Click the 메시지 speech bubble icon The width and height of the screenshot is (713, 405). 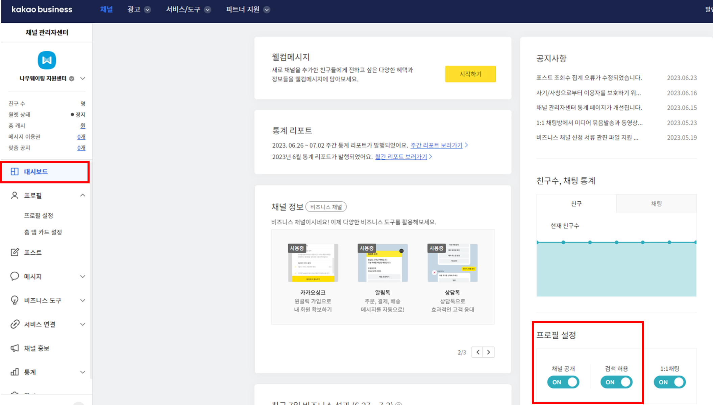click(x=15, y=276)
